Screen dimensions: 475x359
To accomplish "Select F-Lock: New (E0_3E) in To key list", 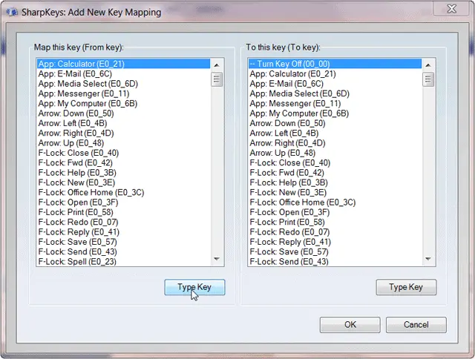I will point(335,193).
